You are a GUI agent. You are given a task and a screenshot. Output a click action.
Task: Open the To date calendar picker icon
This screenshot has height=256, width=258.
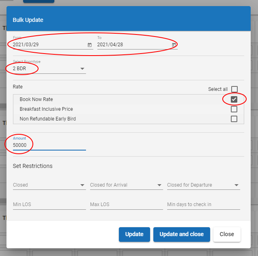pos(174,45)
